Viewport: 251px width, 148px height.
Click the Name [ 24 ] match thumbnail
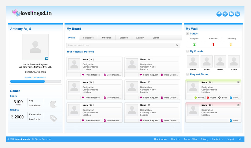pyautogui.click(x=132, y=64)
